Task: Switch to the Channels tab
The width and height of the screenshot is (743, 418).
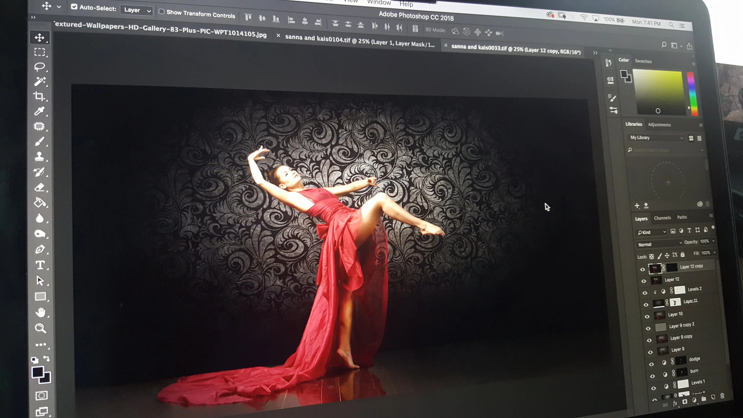Action: pos(662,218)
